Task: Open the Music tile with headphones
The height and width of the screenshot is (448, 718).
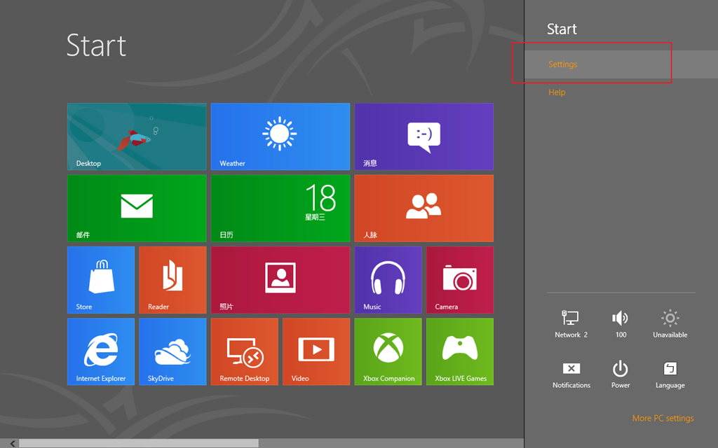Action: [x=388, y=279]
